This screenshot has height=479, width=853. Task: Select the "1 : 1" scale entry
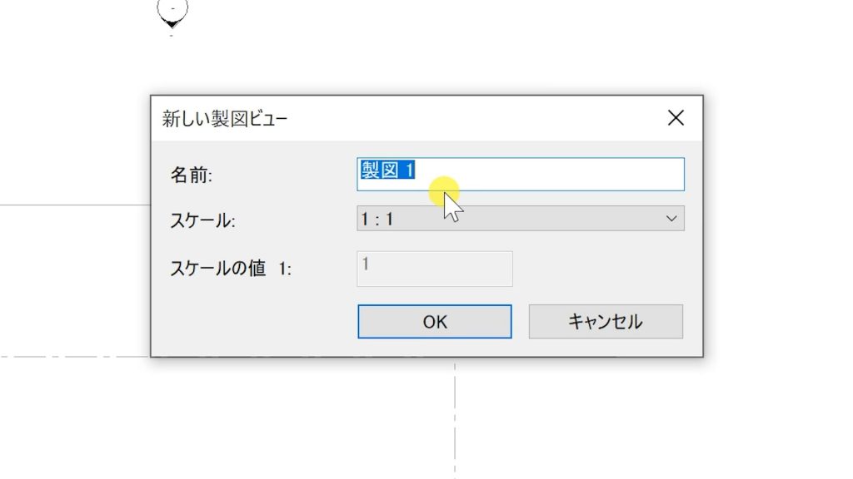coord(379,219)
